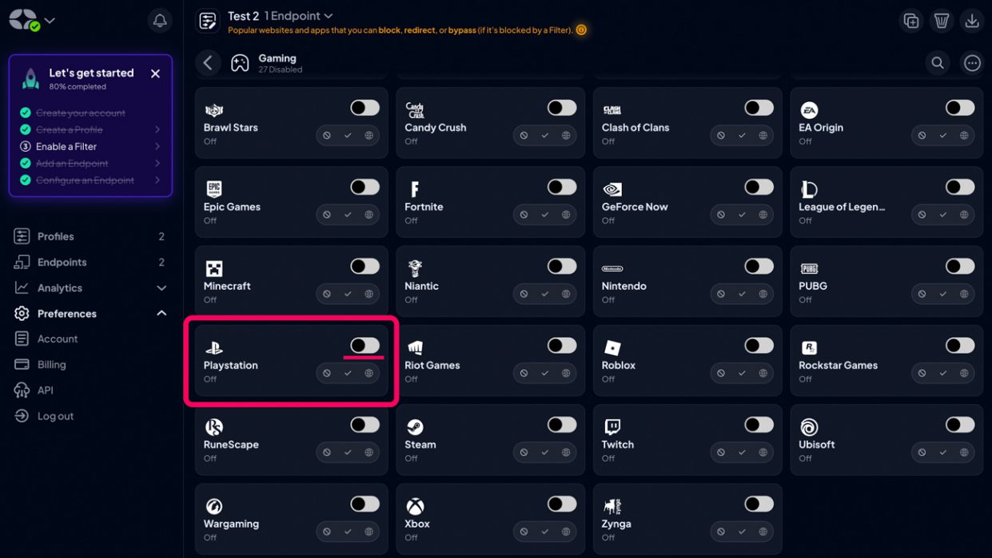Turn on the Twitch toggle switch
992x558 pixels.
pyautogui.click(x=759, y=425)
